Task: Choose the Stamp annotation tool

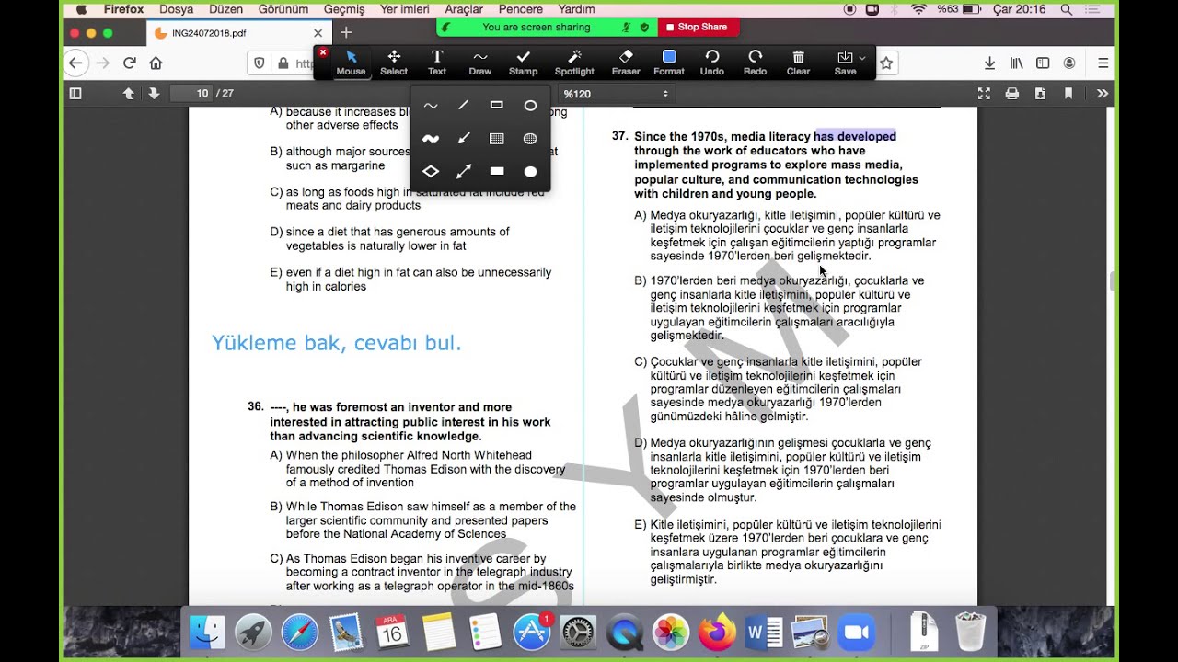Action: (x=523, y=63)
